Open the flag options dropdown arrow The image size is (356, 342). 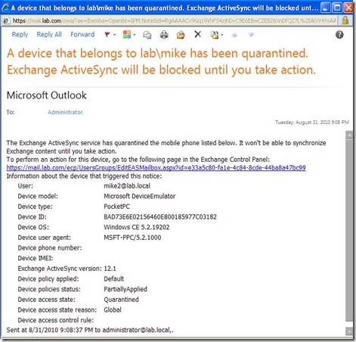tap(114, 35)
